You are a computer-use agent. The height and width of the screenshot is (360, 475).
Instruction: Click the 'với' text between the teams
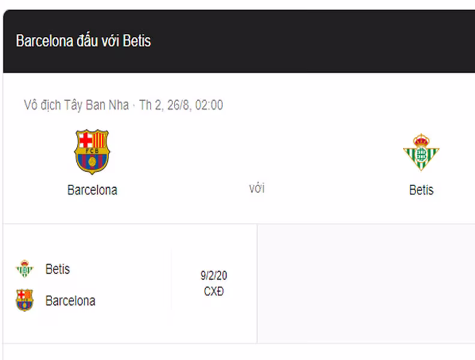point(257,188)
